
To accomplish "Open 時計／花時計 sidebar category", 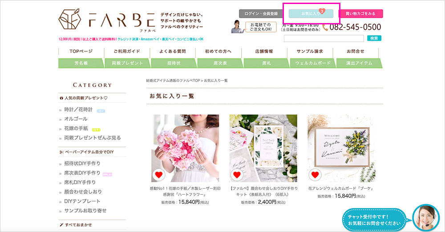I will [x=78, y=110].
